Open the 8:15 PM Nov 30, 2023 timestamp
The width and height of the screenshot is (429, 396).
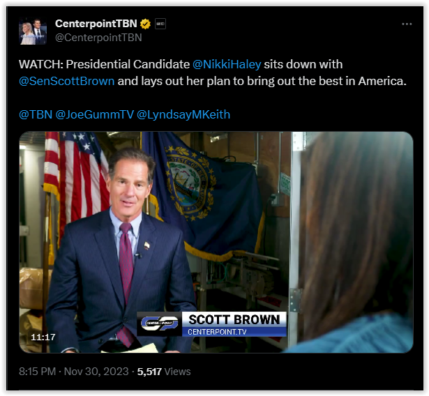point(74,372)
